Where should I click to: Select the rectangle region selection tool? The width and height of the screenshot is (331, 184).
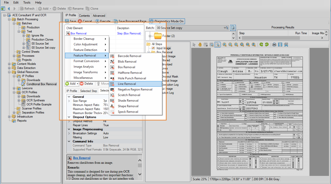click(206, 45)
